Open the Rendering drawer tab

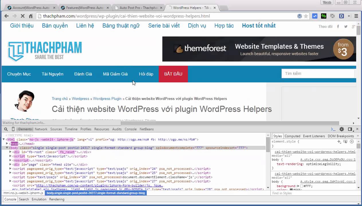[57, 199]
